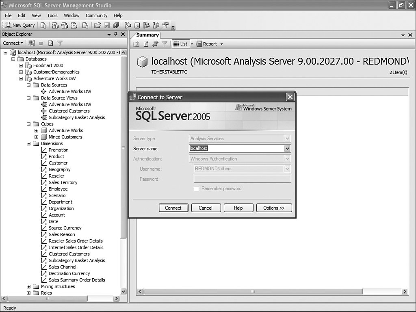Open the Authentication combo box
The image size is (416, 312).
pos(240,159)
